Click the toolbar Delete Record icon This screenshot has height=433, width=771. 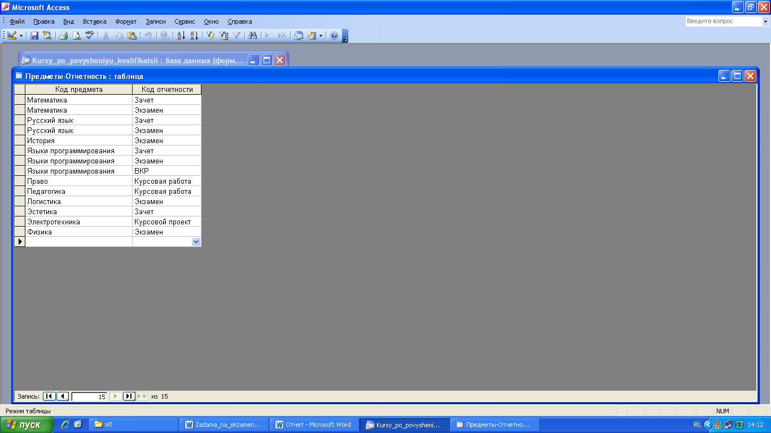[x=282, y=35]
